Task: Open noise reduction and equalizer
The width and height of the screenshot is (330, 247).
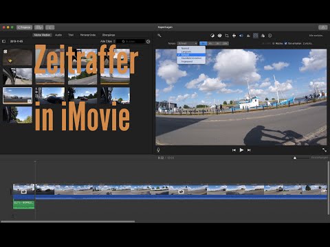Action: point(248,36)
